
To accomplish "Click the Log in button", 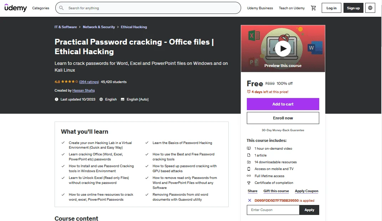I will tap(331, 8).
